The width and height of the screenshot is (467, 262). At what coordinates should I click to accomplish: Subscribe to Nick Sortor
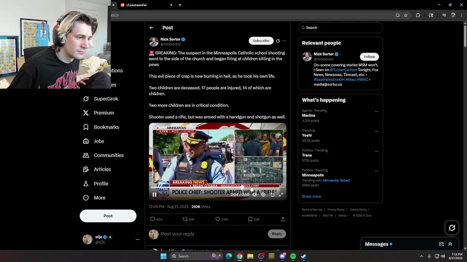[261, 41]
